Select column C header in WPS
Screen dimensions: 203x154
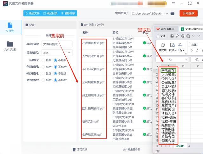198,66
